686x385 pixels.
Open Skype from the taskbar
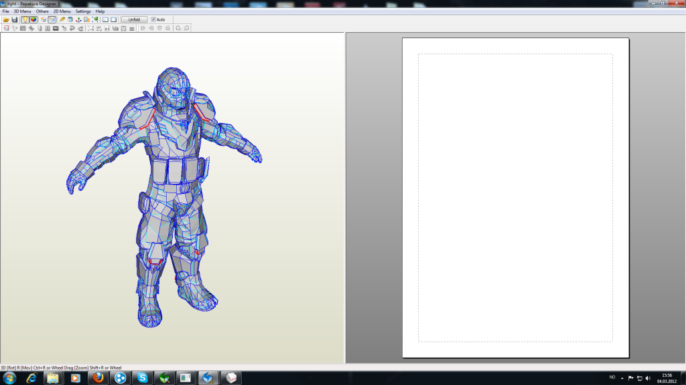click(142, 378)
